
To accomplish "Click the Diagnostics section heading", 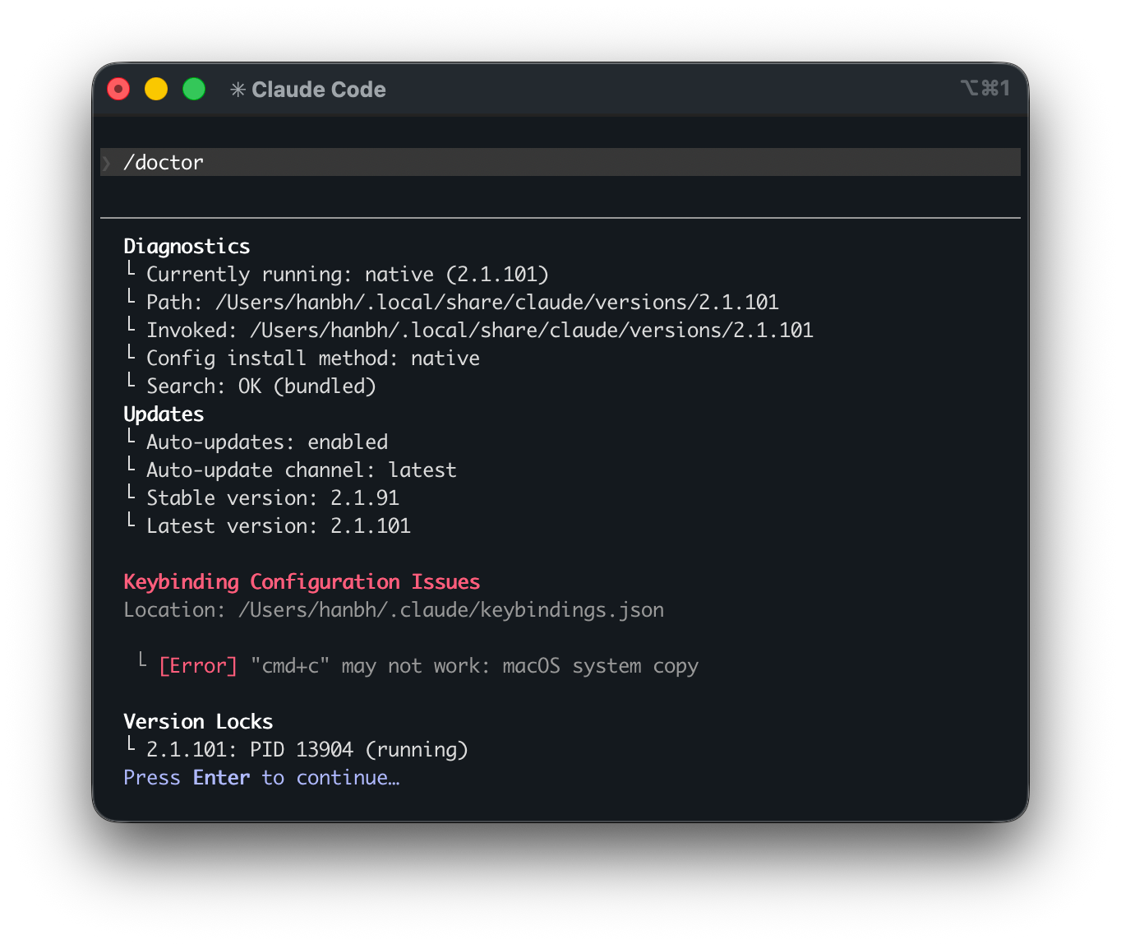I will click(x=187, y=247).
